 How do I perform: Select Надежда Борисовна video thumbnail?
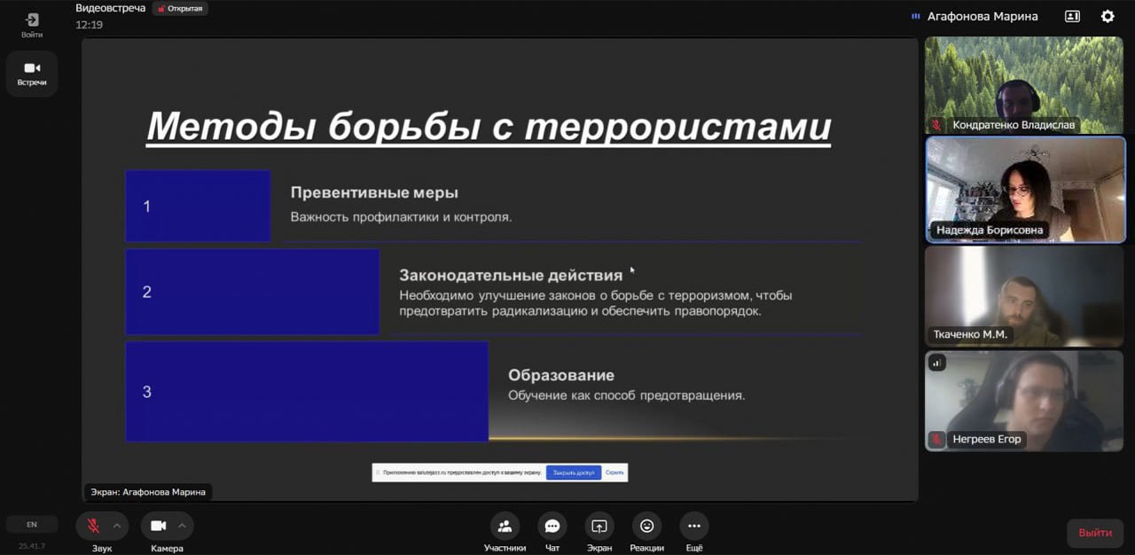(x=1024, y=189)
